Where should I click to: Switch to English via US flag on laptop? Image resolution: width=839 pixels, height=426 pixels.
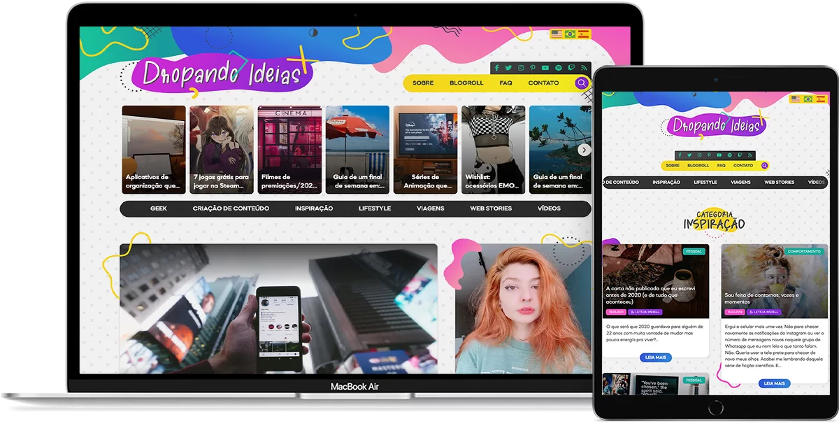pos(557,34)
